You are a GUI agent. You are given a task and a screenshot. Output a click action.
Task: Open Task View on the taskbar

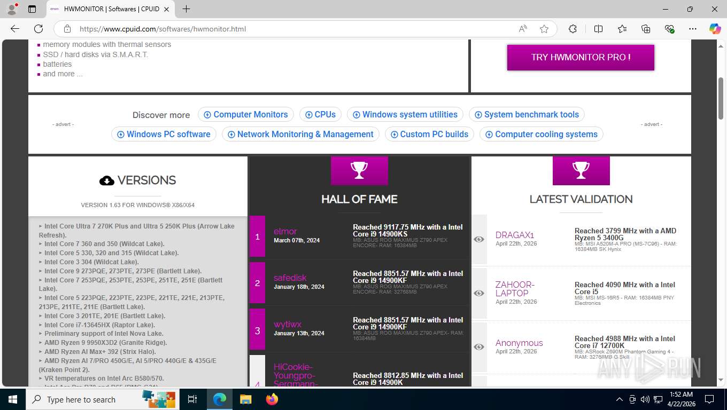pyautogui.click(x=192, y=399)
